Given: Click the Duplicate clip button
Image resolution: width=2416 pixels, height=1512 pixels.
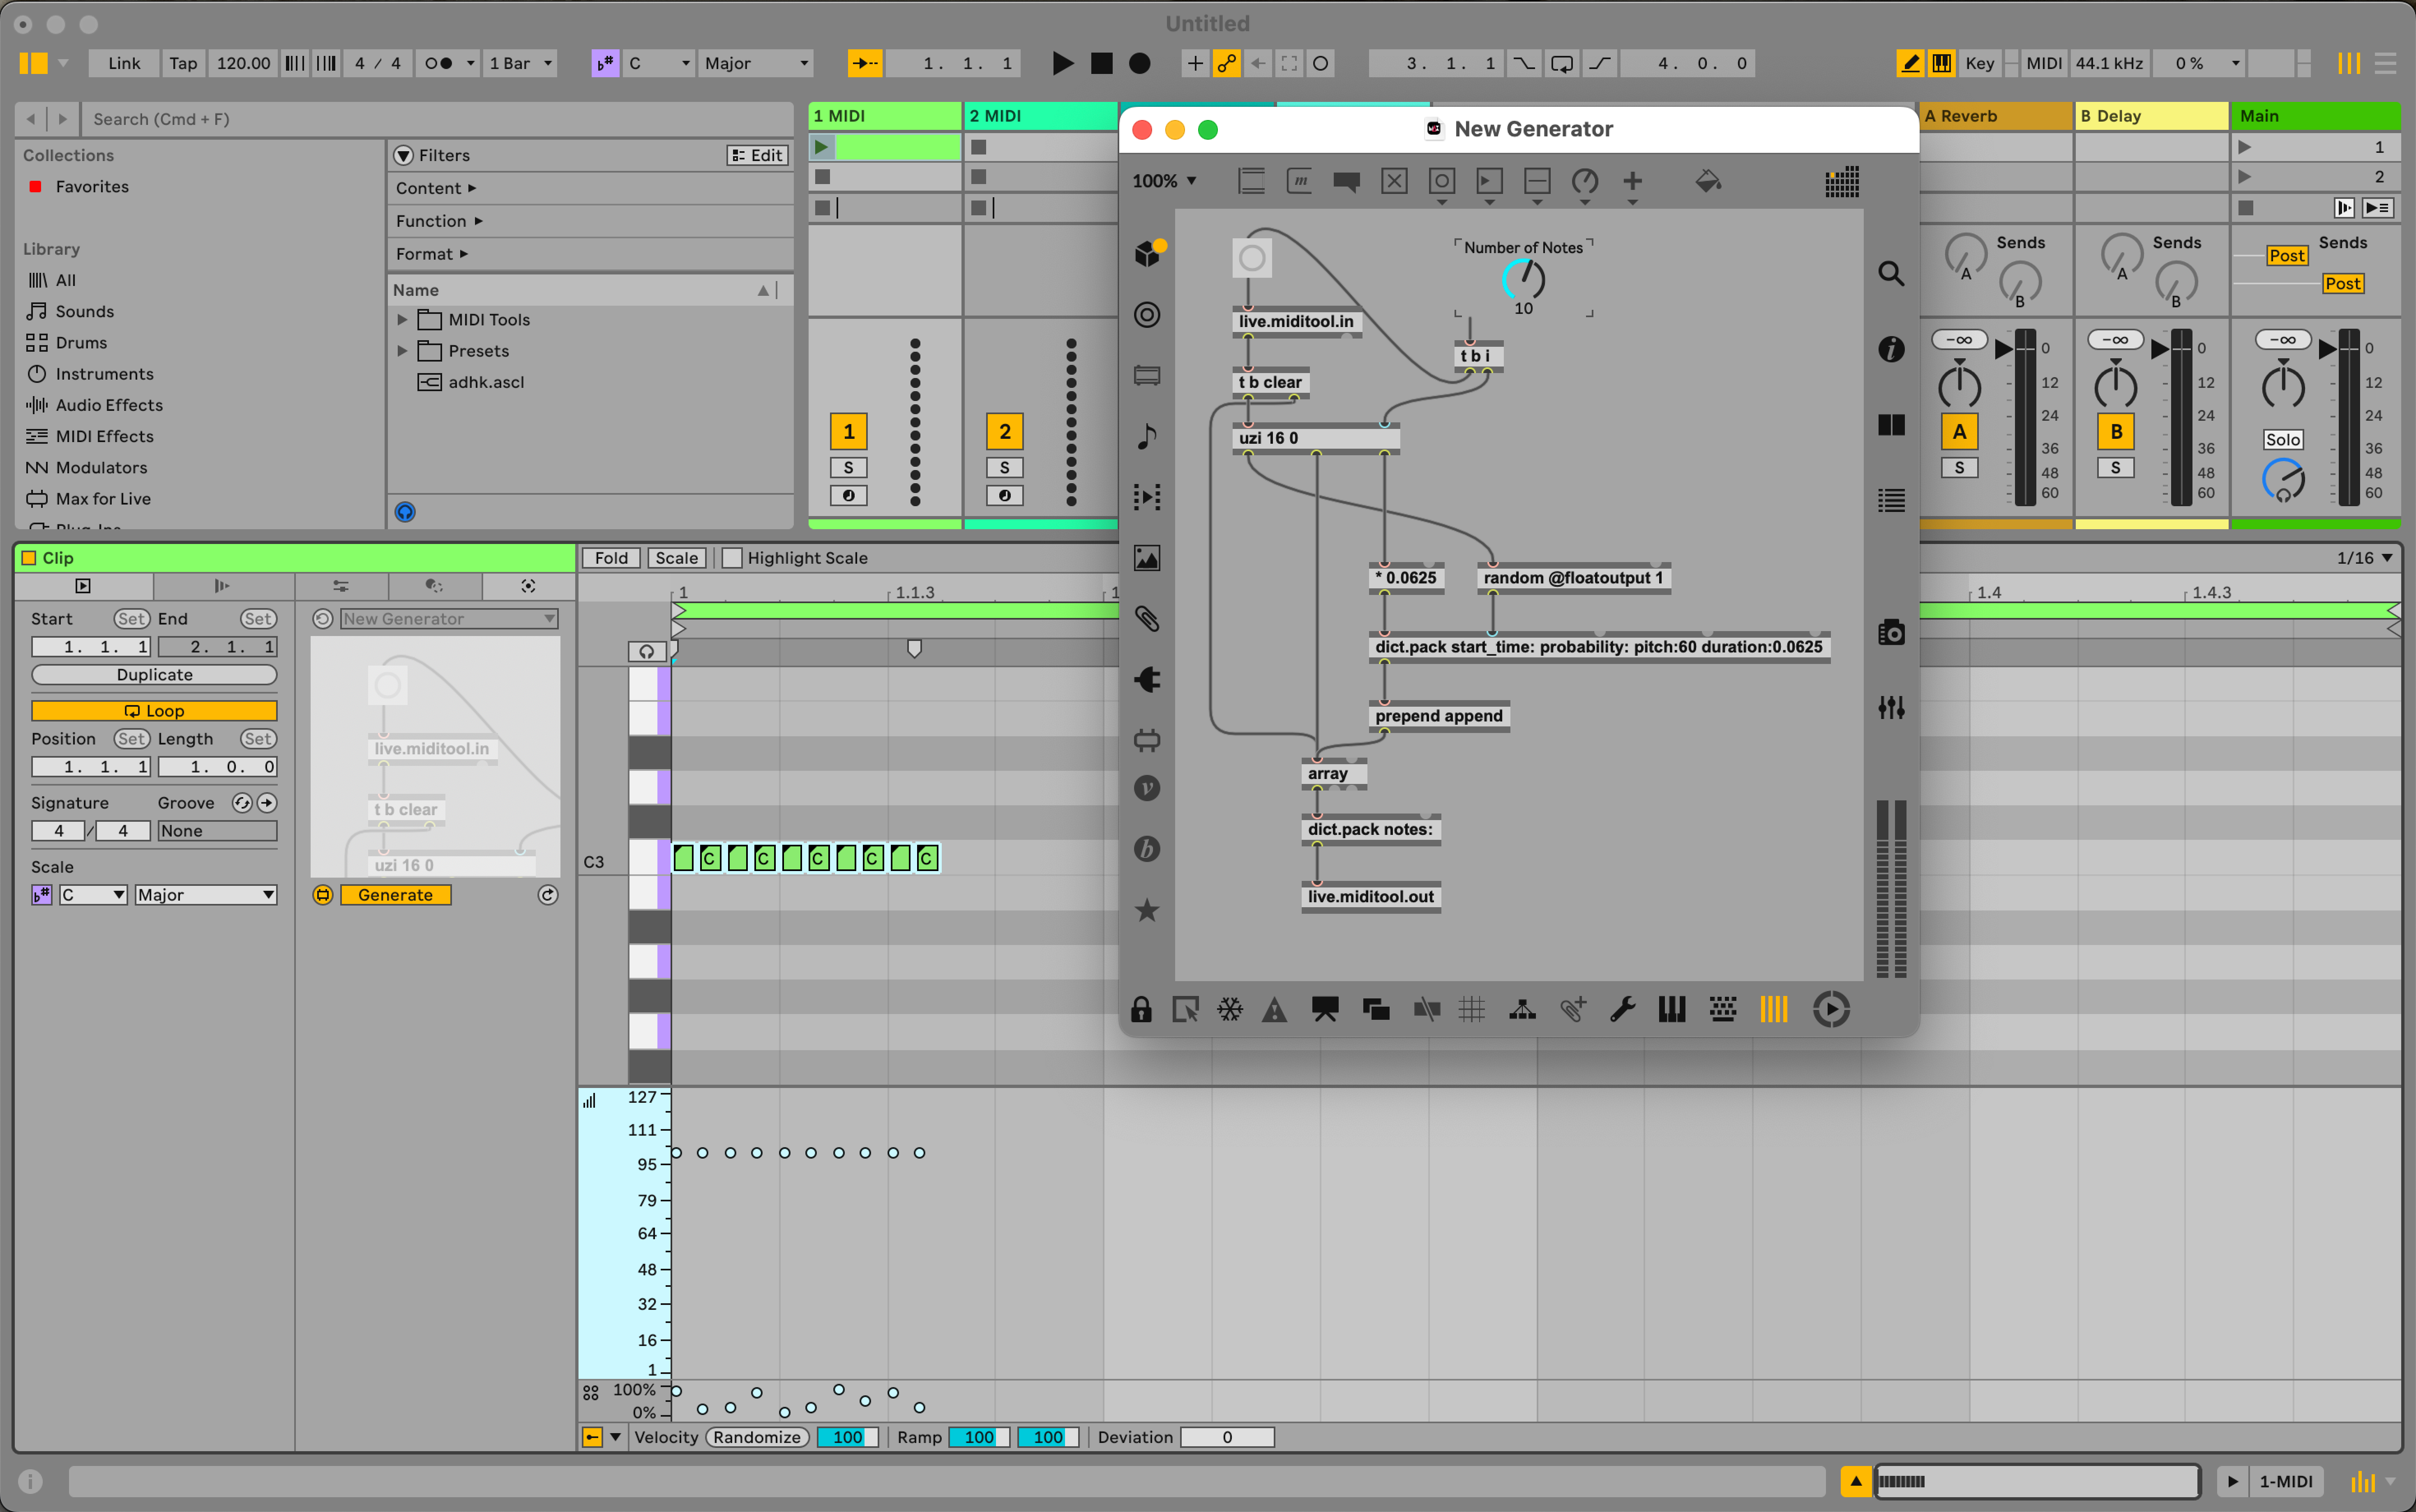Looking at the screenshot, I should pos(154,675).
